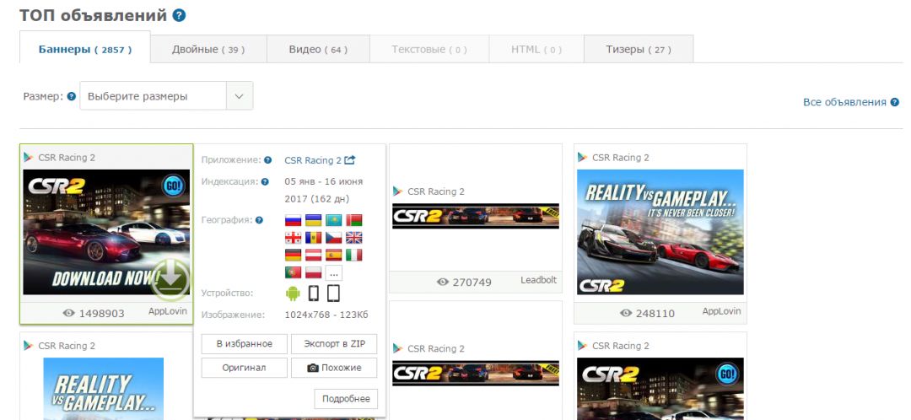Select the Kazakhstan flag in География
This screenshot has height=420, width=911.
click(x=333, y=220)
